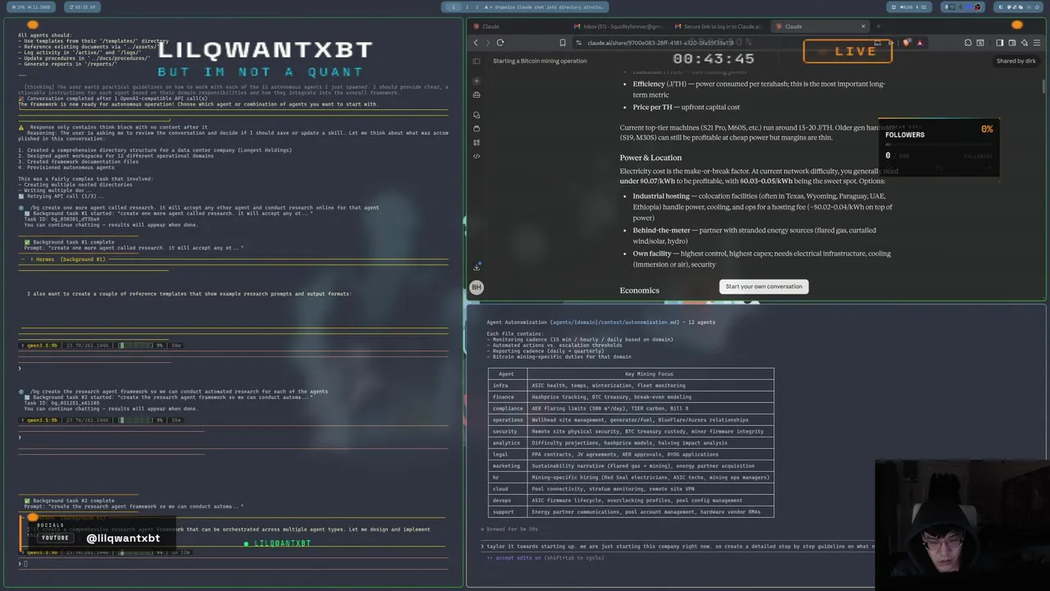Click the security row in agent table

(631, 432)
